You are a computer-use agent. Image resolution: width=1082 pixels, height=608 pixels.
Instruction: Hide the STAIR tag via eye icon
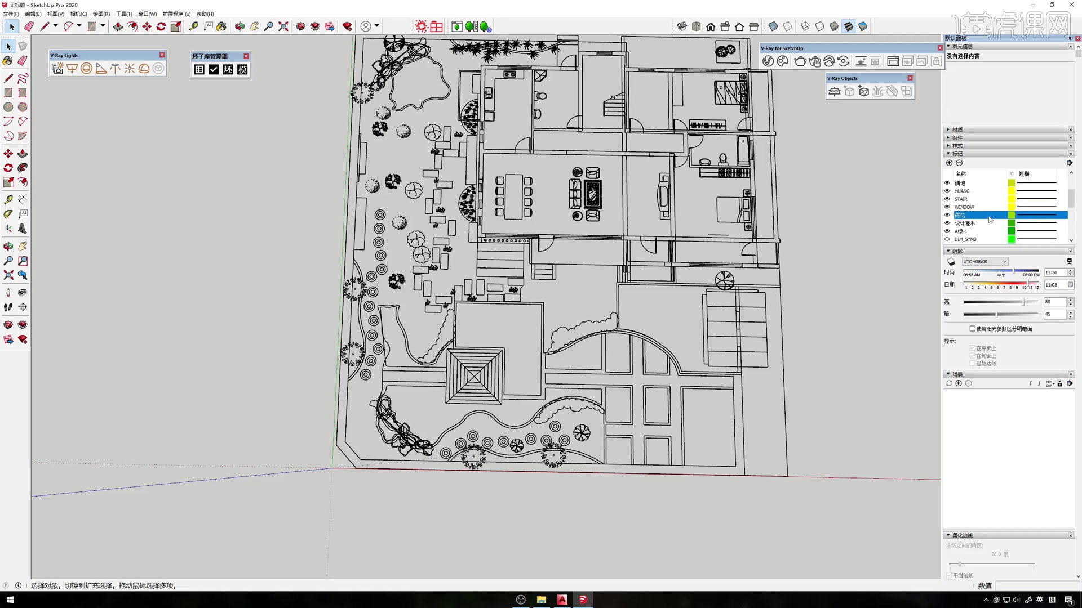pos(947,199)
